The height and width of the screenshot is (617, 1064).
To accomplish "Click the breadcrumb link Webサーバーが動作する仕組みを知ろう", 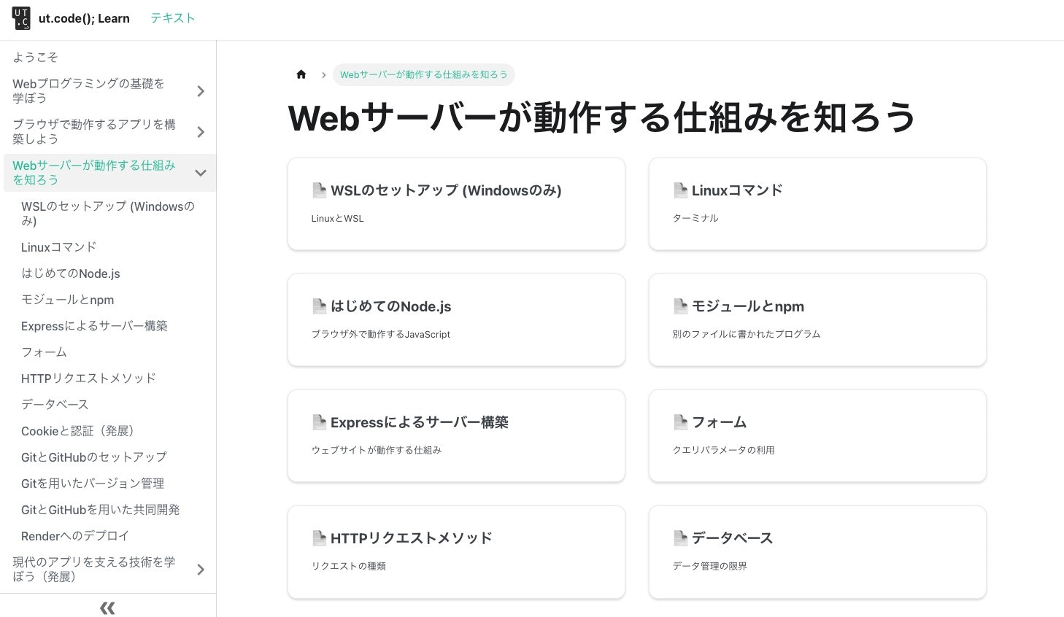I will pyautogui.click(x=424, y=74).
